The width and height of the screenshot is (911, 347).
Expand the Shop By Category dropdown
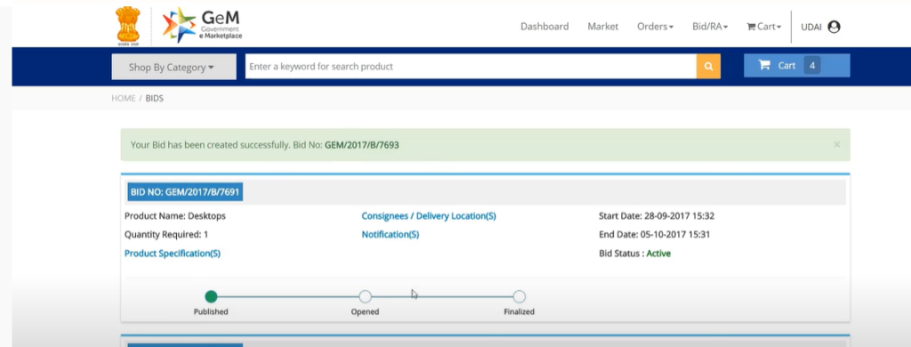tap(173, 67)
